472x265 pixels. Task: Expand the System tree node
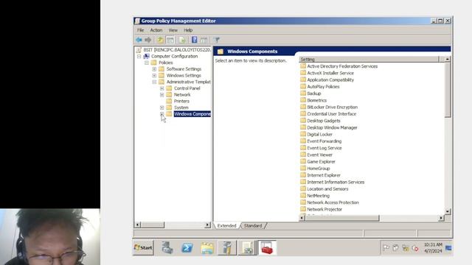pos(162,107)
